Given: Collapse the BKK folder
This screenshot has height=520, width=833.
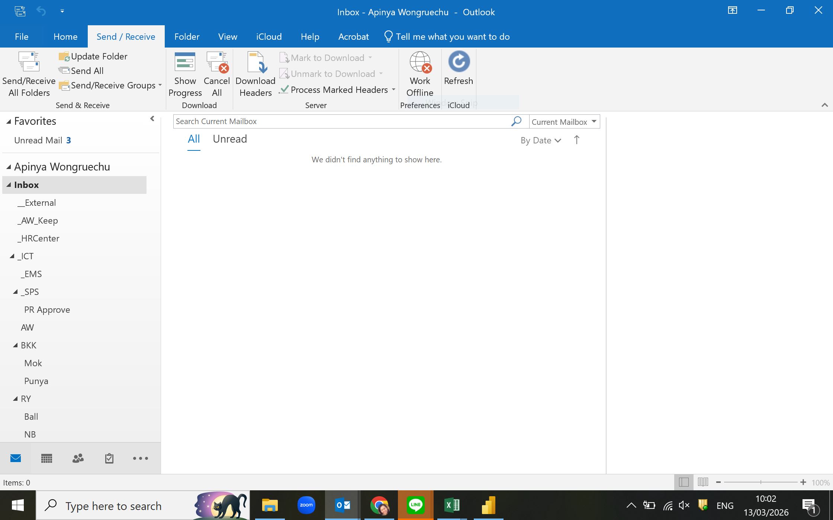Looking at the screenshot, I should tap(15, 345).
